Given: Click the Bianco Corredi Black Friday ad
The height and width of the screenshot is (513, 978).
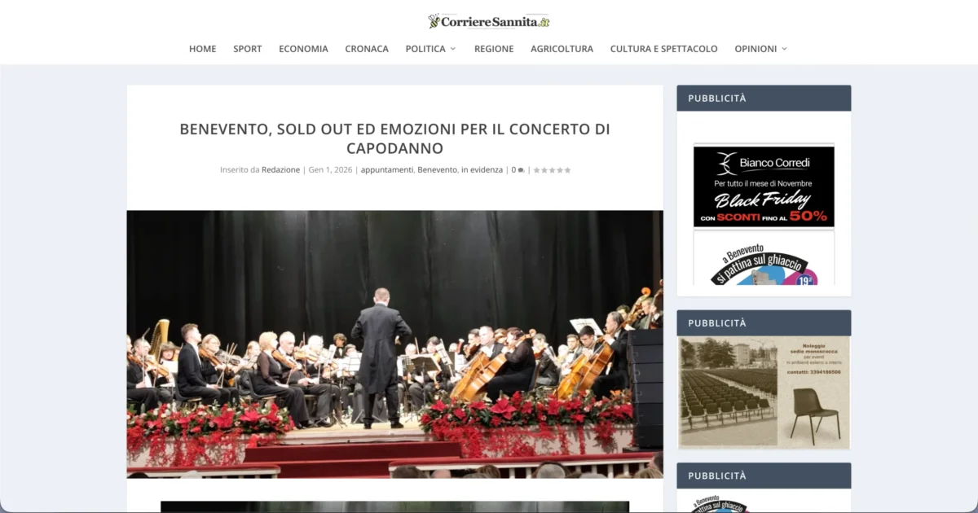Looking at the screenshot, I should pyautogui.click(x=764, y=186).
